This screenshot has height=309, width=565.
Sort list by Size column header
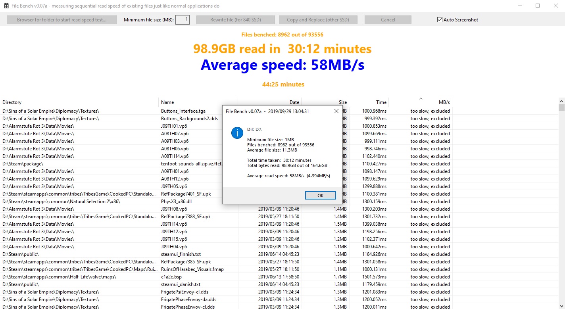[x=325, y=102]
